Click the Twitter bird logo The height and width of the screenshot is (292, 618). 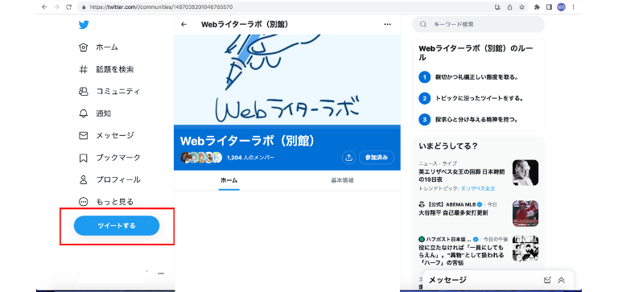pyautogui.click(x=84, y=25)
